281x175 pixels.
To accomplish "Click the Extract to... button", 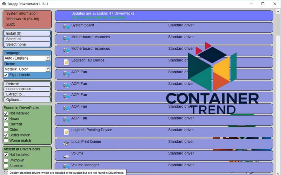I will (27, 94).
